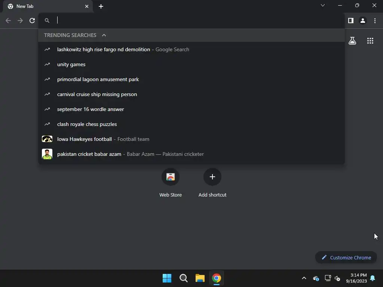Close the New Tab tab
383x287 pixels.
[87, 6]
